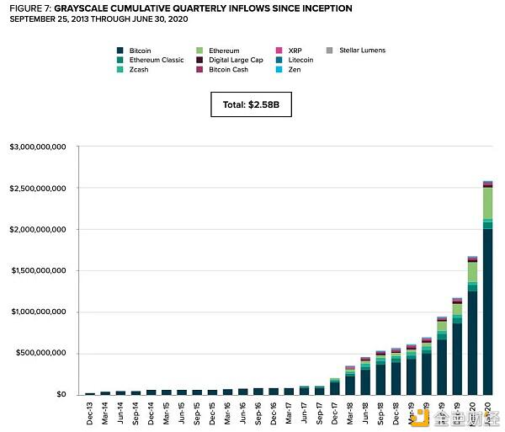Click the '$0' y-axis label

coord(61,394)
